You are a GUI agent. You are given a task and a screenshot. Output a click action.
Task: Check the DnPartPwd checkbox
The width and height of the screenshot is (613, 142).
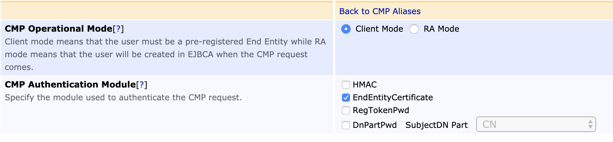(x=346, y=125)
